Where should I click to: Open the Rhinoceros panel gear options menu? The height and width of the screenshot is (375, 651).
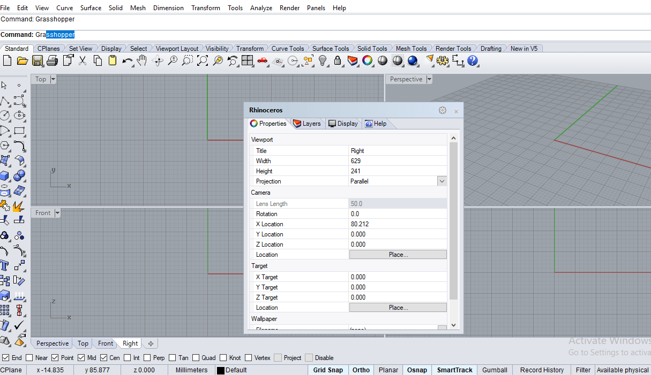pyautogui.click(x=443, y=110)
